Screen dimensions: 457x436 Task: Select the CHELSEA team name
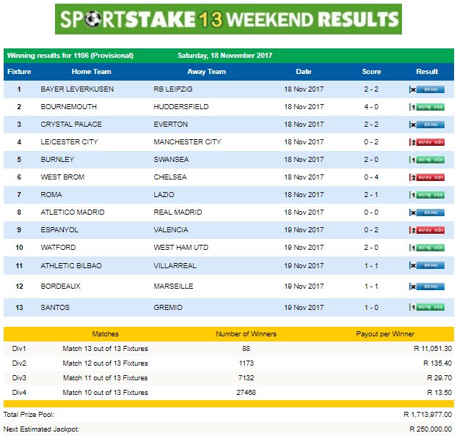170,177
